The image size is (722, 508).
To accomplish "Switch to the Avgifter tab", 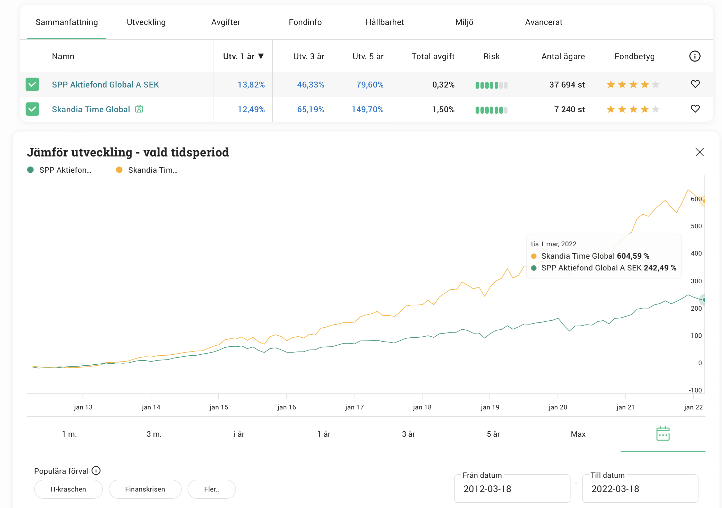I will 226,22.
